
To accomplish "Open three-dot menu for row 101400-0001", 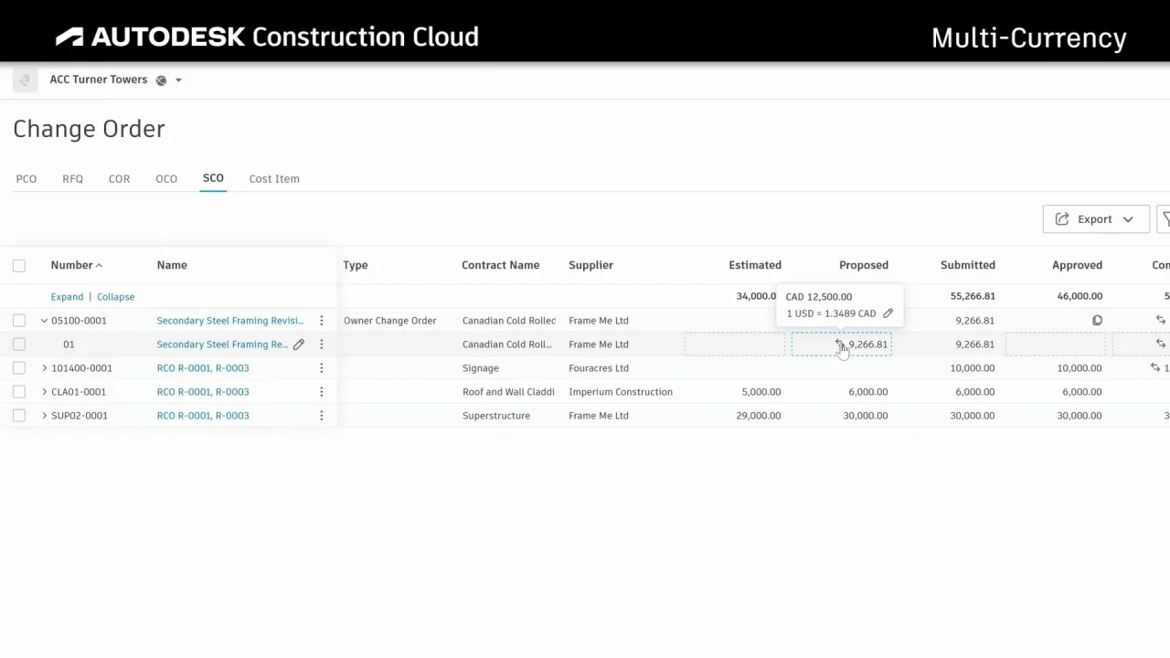I will click(321, 368).
